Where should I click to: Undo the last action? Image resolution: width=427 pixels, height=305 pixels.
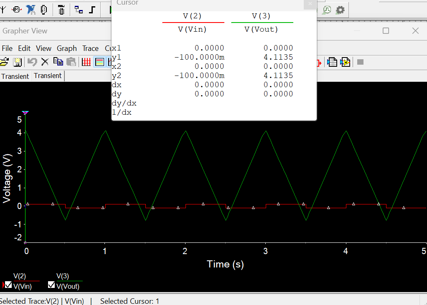click(x=33, y=62)
